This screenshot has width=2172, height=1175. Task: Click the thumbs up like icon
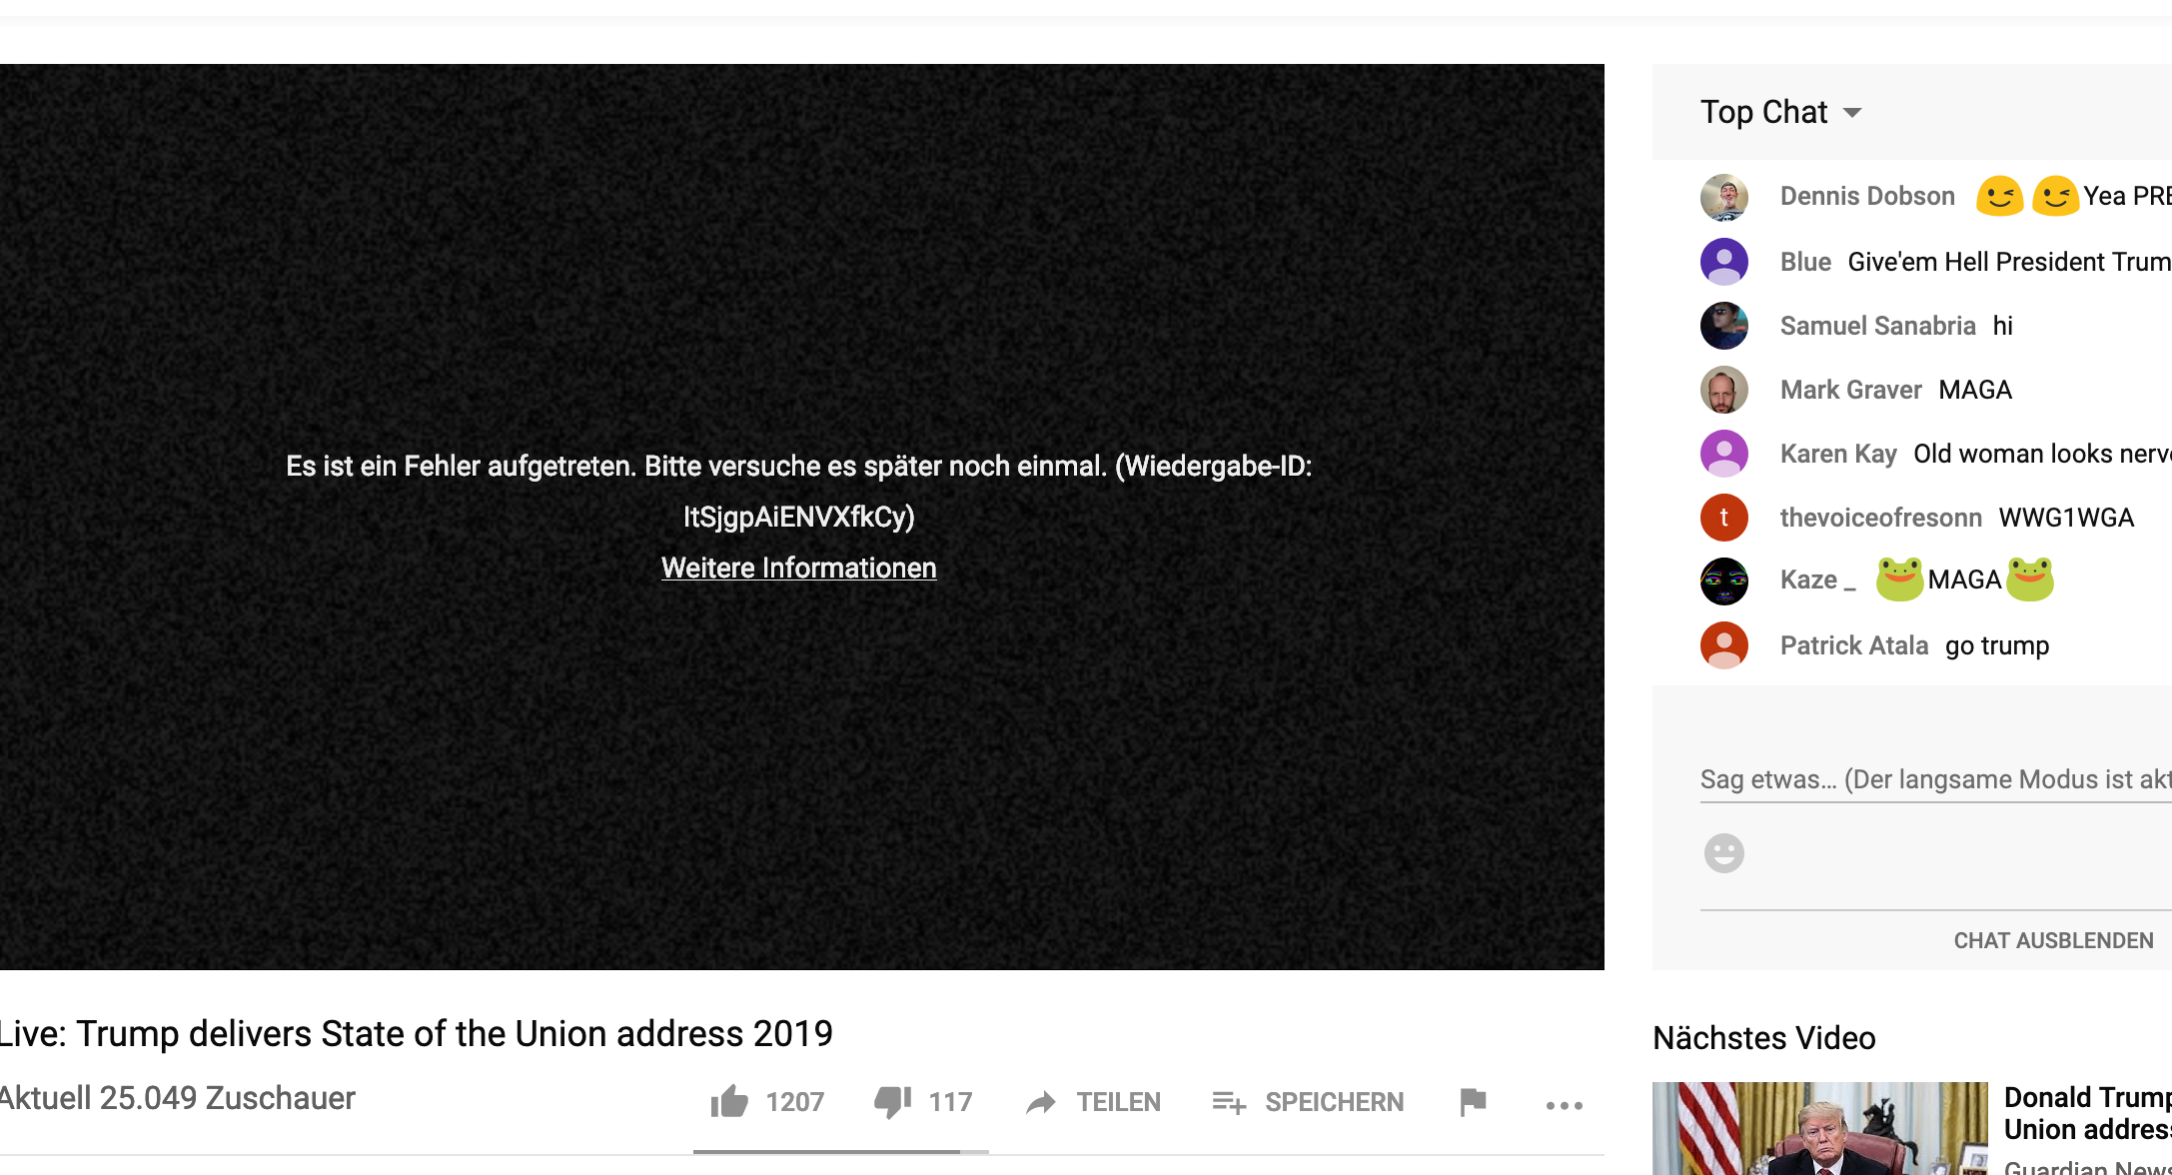[x=729, y=1102]
